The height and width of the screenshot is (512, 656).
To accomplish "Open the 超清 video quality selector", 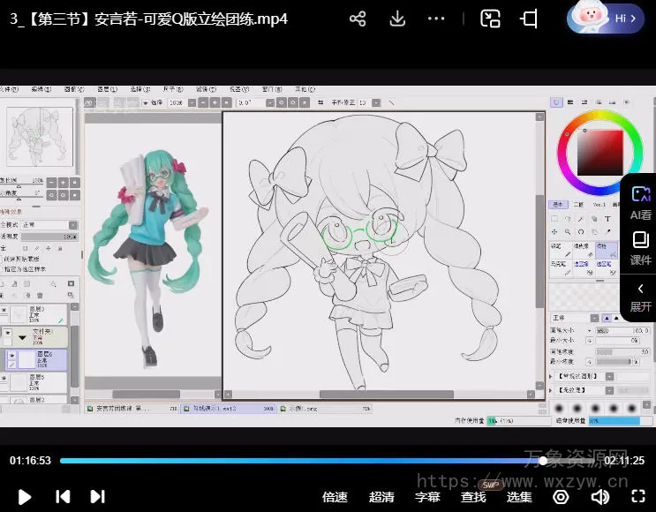I will coord(381,497).
